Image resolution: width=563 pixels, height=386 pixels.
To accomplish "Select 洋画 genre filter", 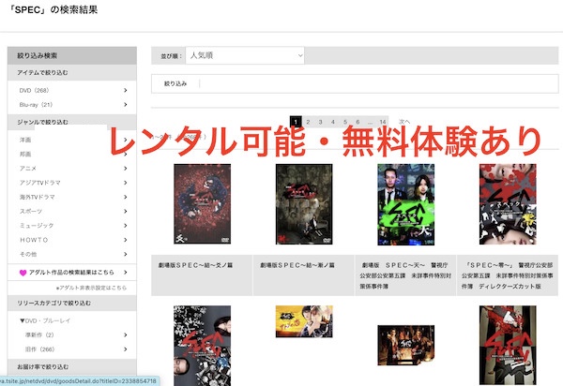I will click(x=25, y=140).
